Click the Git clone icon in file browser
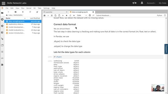Screen dimensions: 168x94 [37, 12]
